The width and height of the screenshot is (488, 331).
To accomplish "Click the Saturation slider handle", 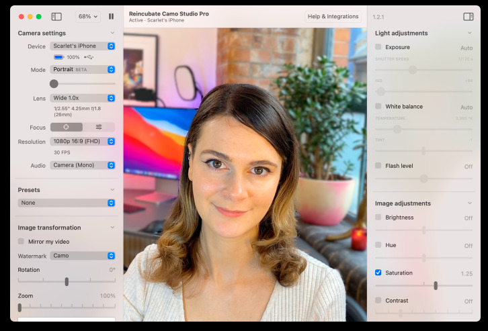I will point(436,285).
